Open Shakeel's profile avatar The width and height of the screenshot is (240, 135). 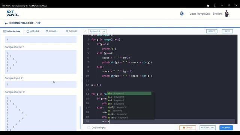(x=227, y=13)
